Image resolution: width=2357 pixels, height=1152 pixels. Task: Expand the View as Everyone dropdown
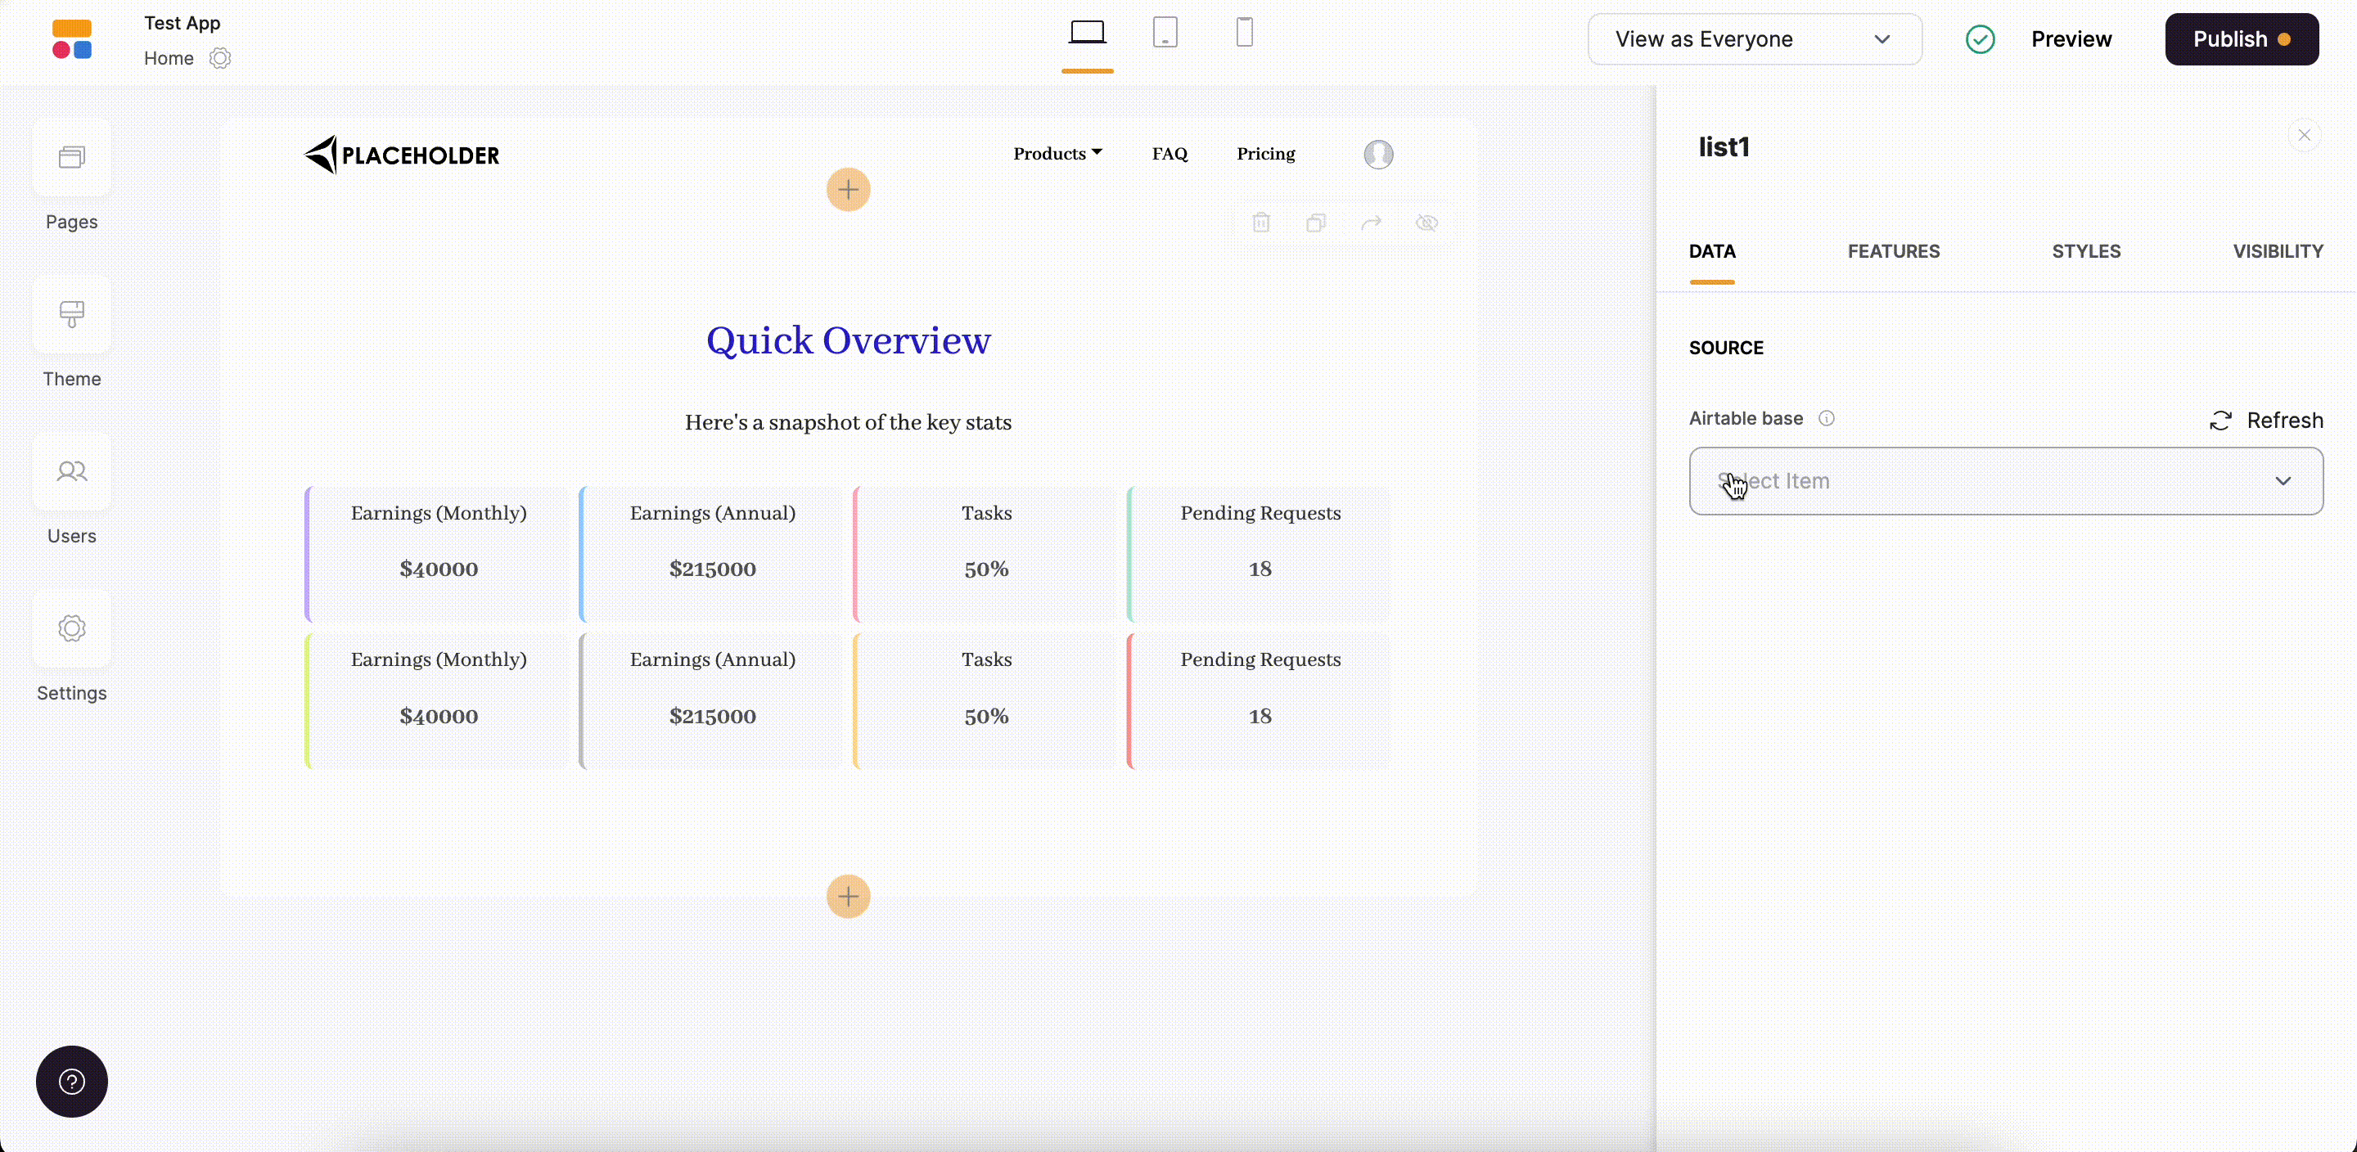pyautogui.click(x=1754, y=39)
